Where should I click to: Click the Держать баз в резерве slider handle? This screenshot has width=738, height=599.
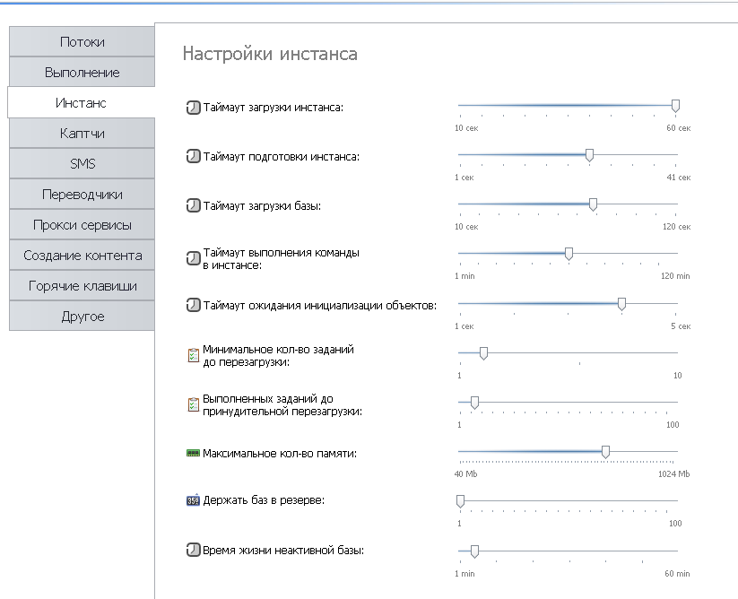click(460, 500)
